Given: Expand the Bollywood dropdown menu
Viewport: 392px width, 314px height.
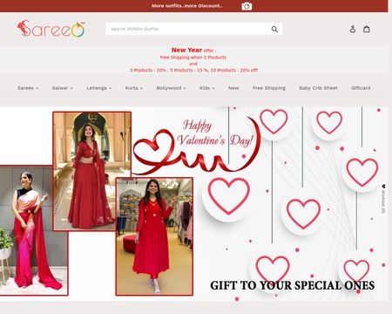Looking at the screenshot, I should [171, 88].
